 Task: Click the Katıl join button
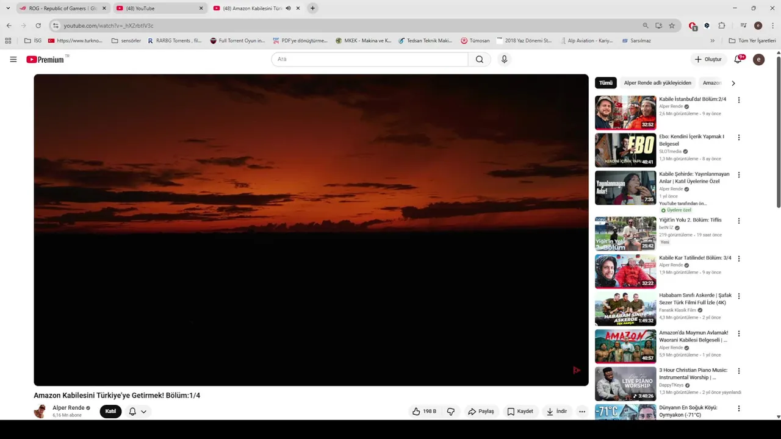click(110, 412)
